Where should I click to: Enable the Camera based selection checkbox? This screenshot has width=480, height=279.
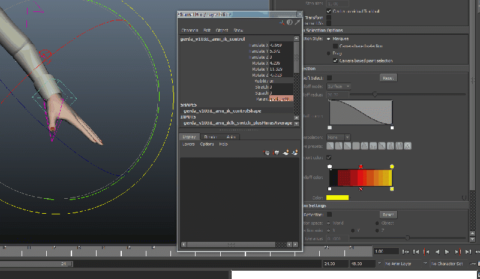pos(335,46)
